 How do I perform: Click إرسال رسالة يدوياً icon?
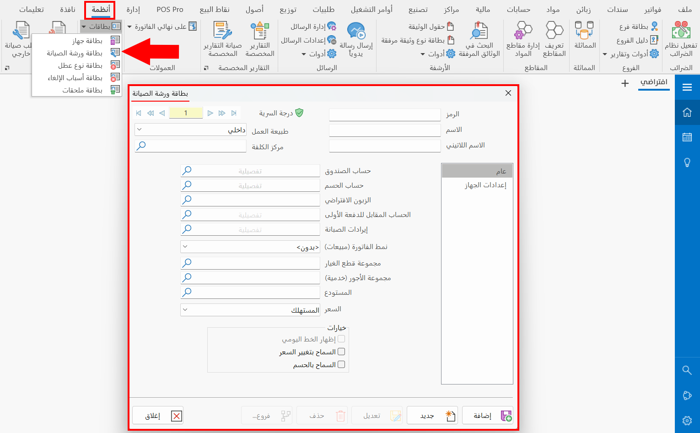[x=356, y=39]
